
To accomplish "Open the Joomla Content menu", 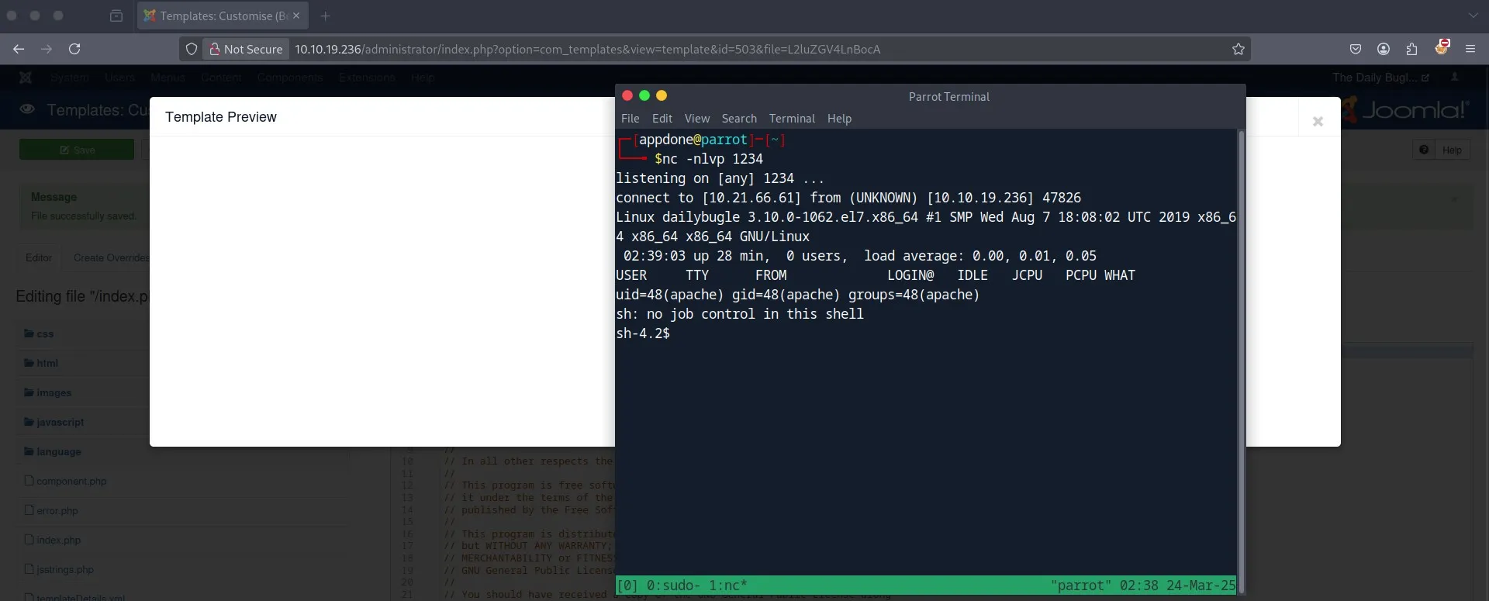I will tap(221, 78).
